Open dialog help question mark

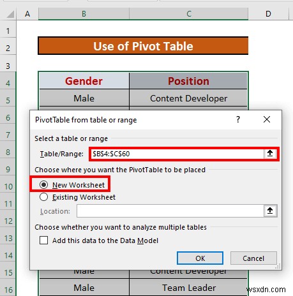point(238,119)
